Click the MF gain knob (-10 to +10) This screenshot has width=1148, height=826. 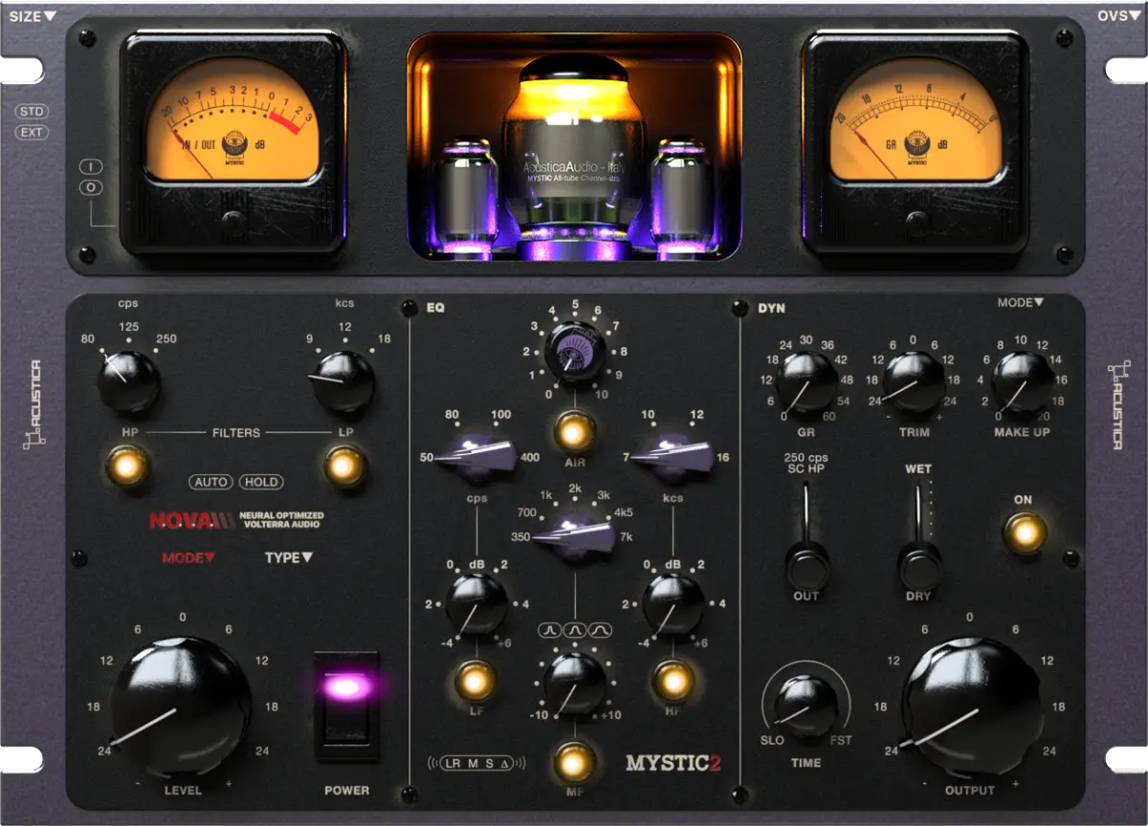[x=575, y=683]
